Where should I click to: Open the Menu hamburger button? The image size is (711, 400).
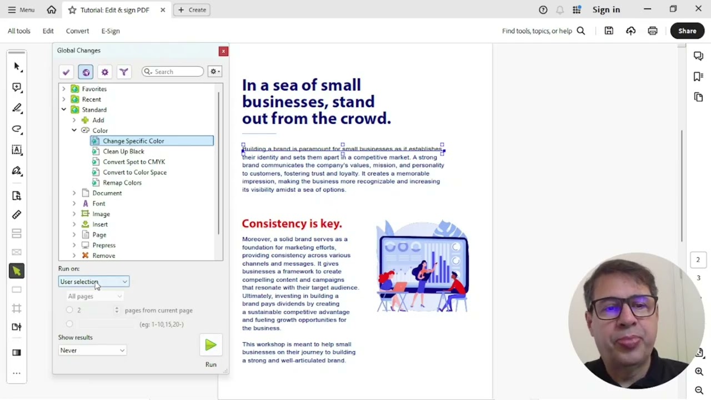pyautogui.click(x=21, y=9)
